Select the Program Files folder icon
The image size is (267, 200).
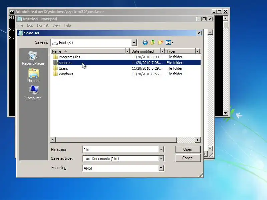(55, 57)
